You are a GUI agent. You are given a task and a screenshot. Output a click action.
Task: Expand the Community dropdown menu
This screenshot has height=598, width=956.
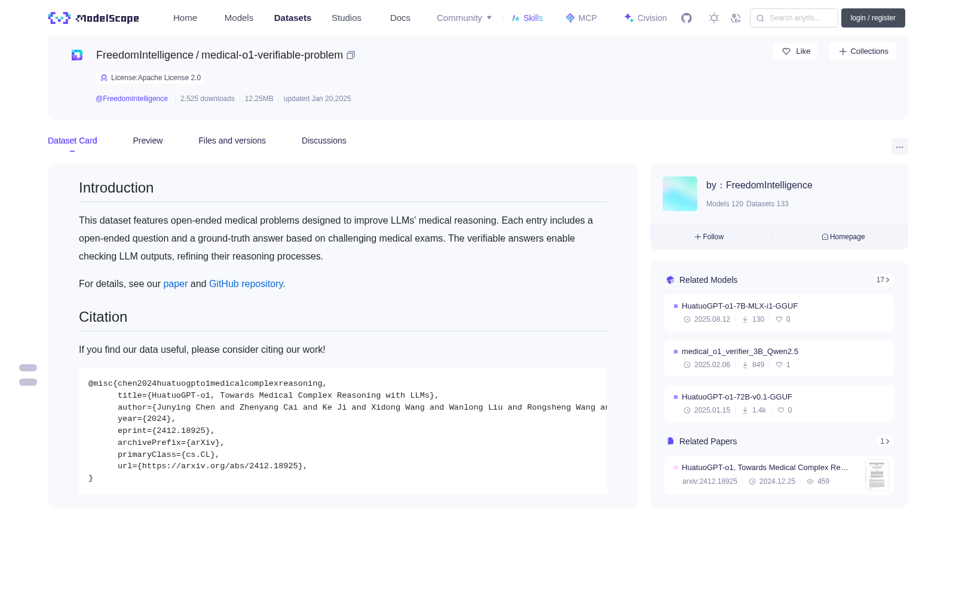(464, 18)
